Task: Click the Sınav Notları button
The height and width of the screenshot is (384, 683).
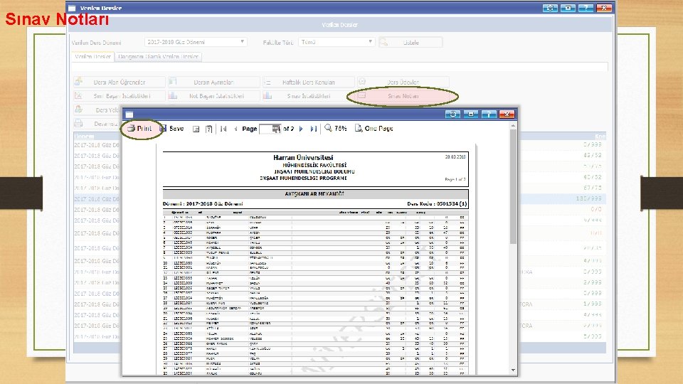Action: [403, 96]
